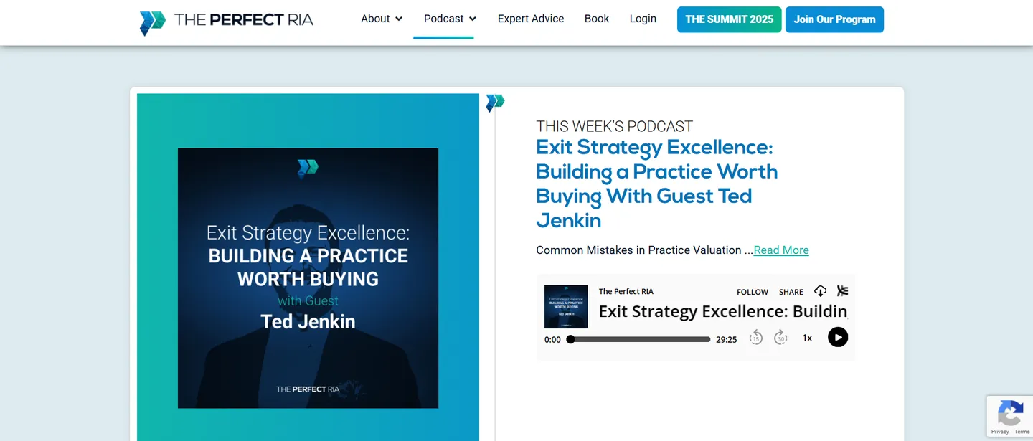Click The Perfect RIA name in player
Viewport: 1033px width, 441px height.
coord(626,291)
